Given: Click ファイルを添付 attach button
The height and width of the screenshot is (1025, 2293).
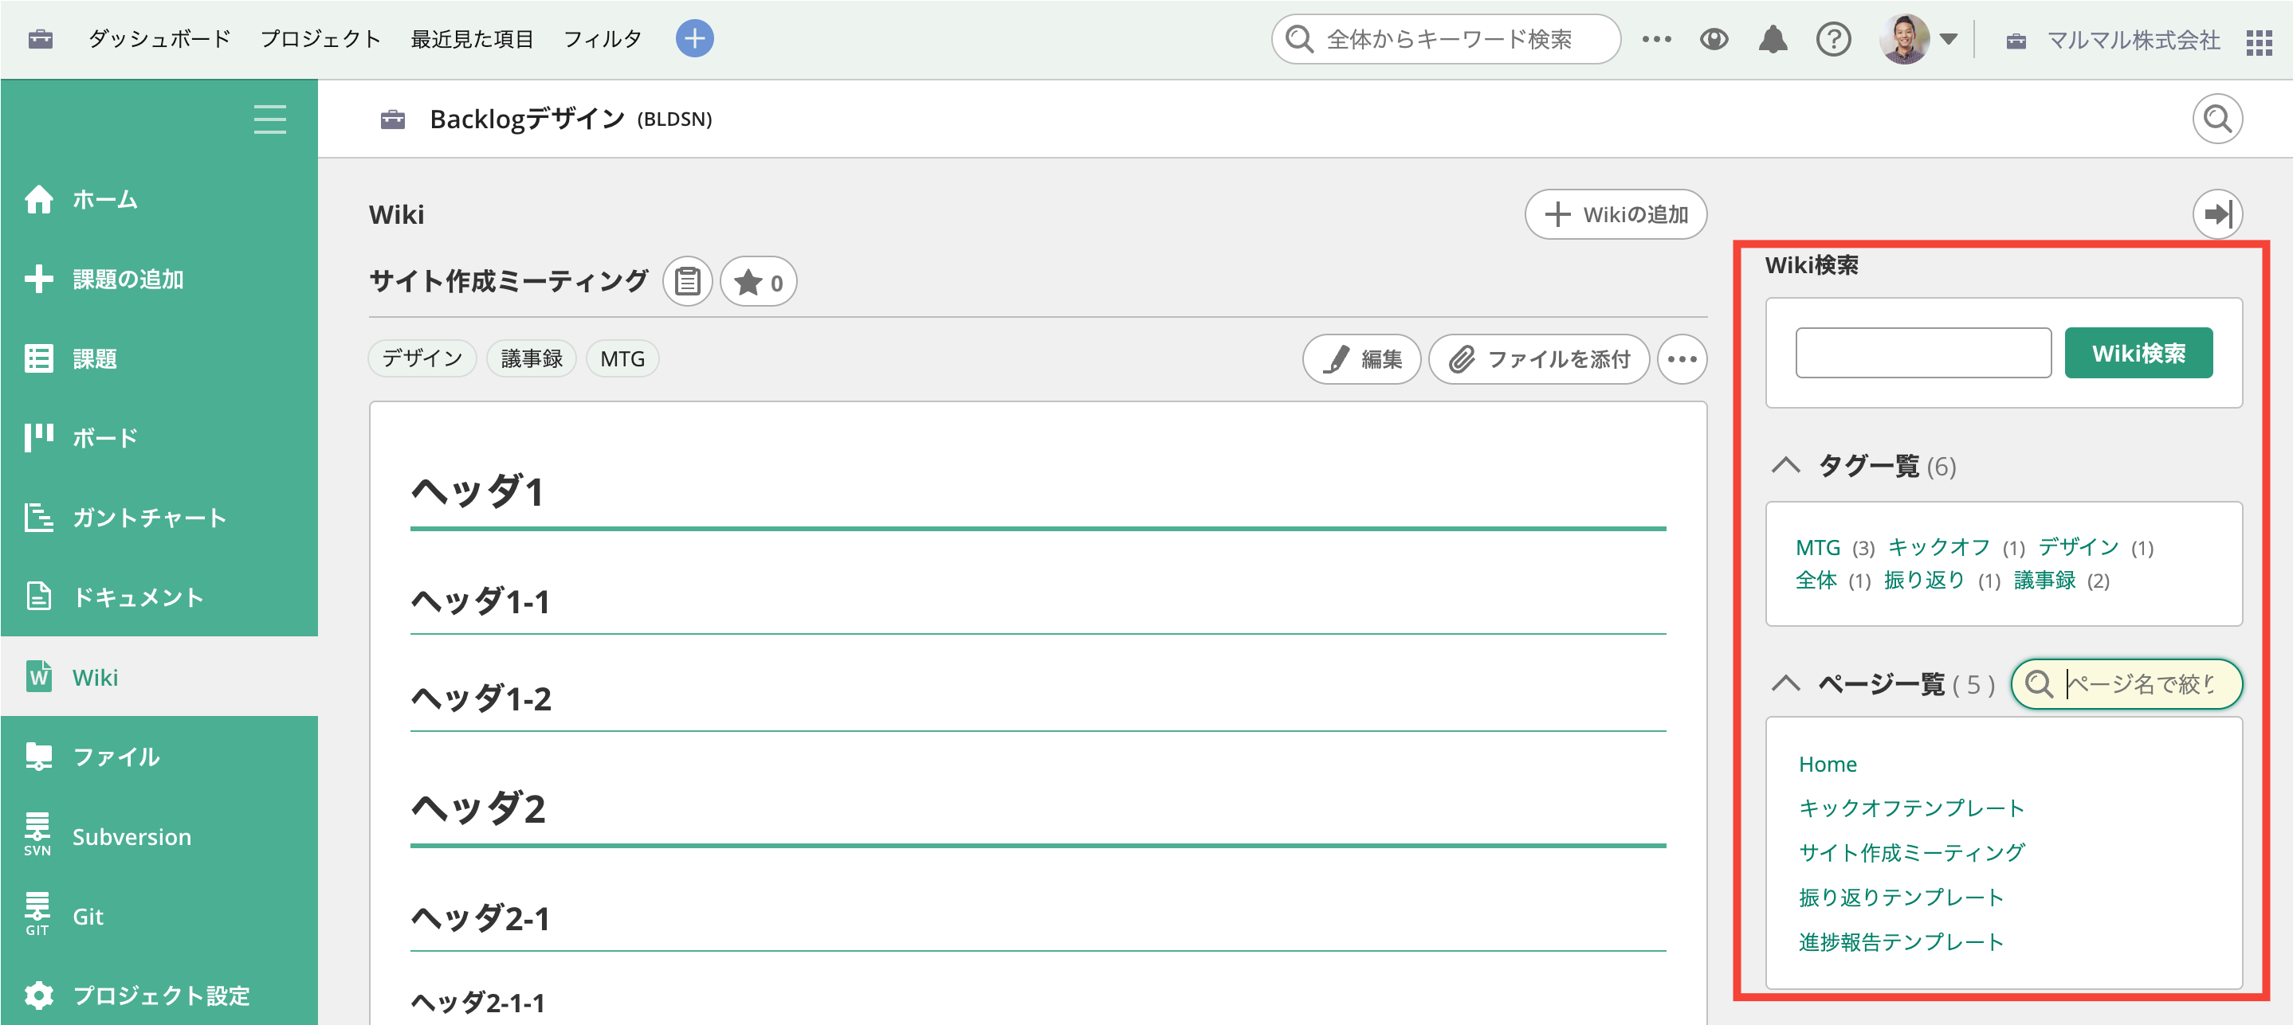Looking at the screenshot, I should tap(1539, 359).
